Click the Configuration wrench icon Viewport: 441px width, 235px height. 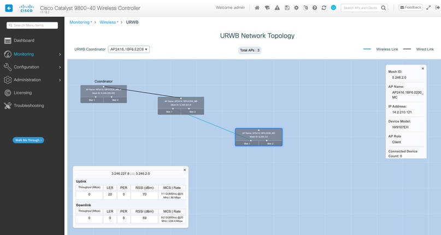tap(8, 67)
